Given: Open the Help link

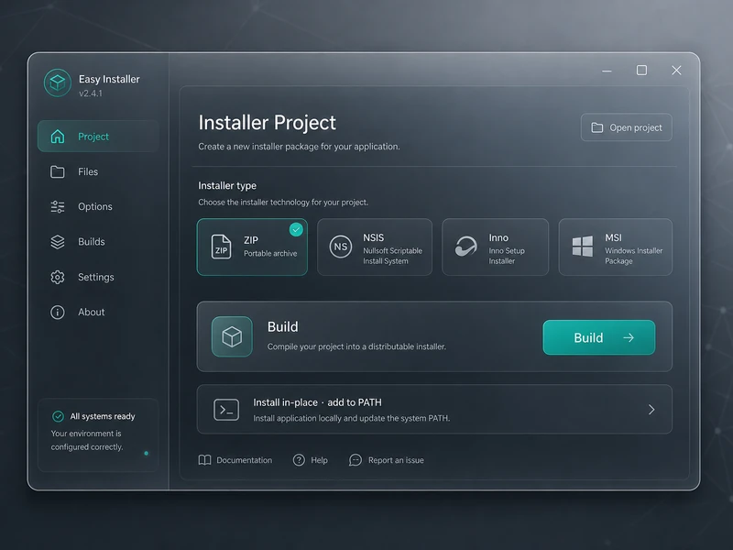Looking at the screenshot, I should tap(311, 460).
